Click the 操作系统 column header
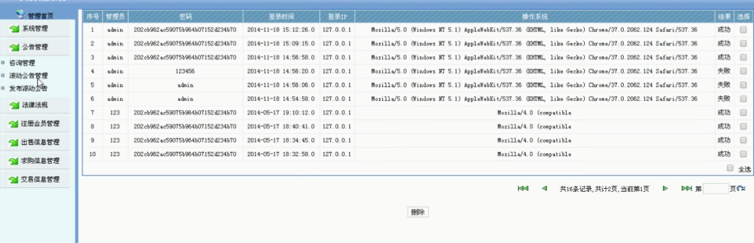The height and width of the screenshot is (243, 754). (x=534, y=16)
